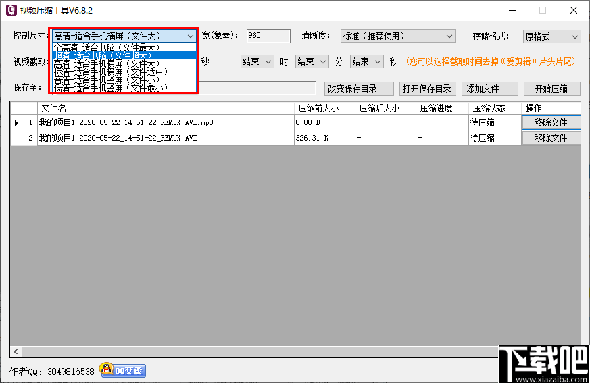590x383 pixels.
Task: Open the end-hour 结束 dropdown before 时
Action: click(257, 61)
